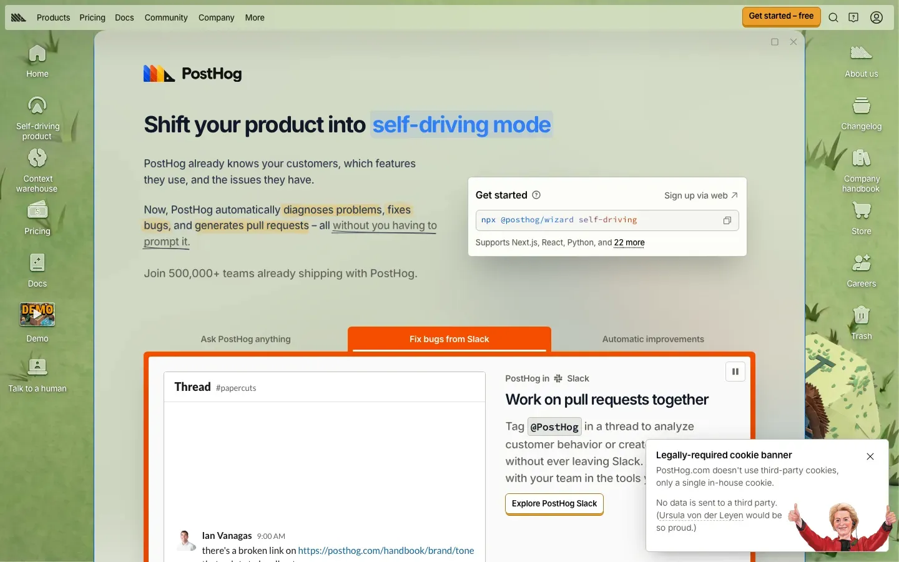Click Ian Vanagas's avatar in thread
The width and height of the screenshot is (899, 562).
[185, 540]
